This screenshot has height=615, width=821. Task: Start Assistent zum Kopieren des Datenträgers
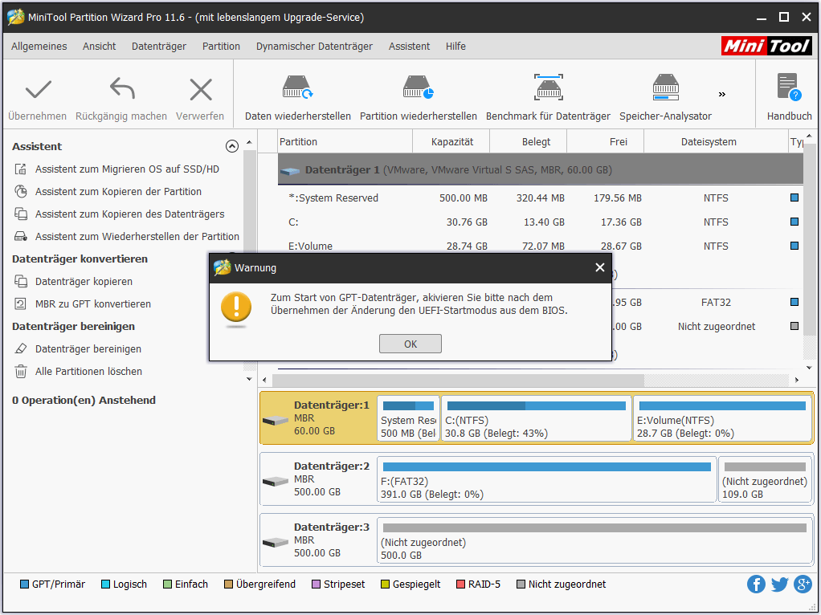[129, 214]
